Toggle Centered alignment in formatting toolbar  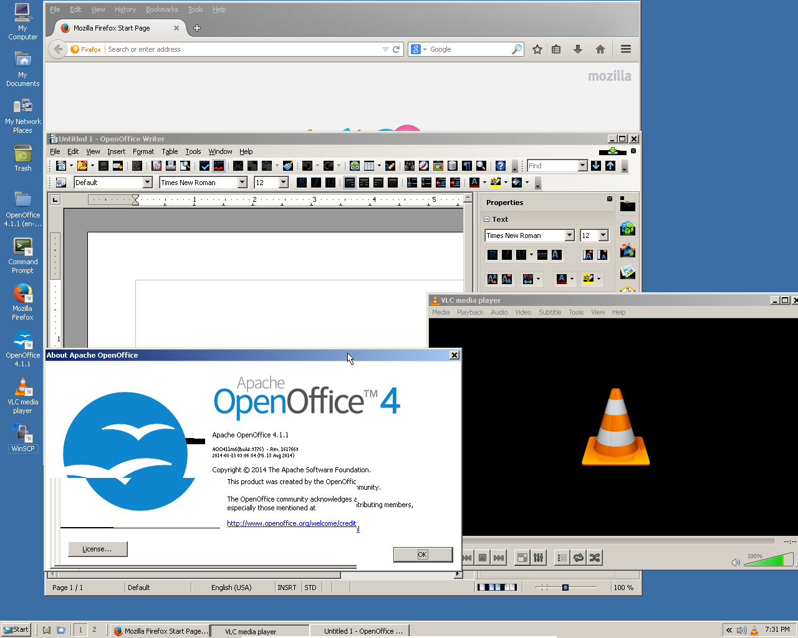point(364,183)
